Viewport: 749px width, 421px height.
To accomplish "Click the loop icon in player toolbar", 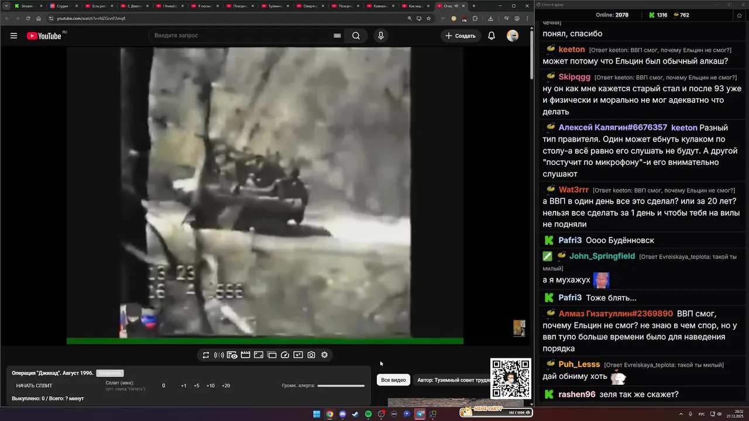I will [206, 355].
